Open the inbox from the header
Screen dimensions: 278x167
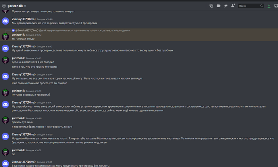275,6
